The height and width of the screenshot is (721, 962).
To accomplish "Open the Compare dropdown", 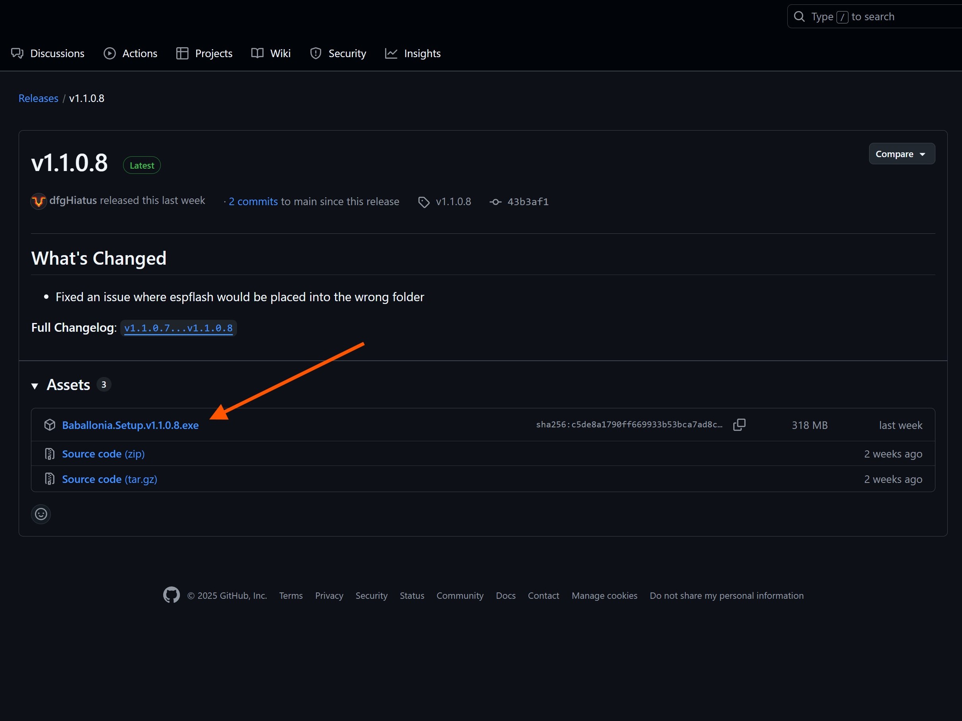I will 901,154.
